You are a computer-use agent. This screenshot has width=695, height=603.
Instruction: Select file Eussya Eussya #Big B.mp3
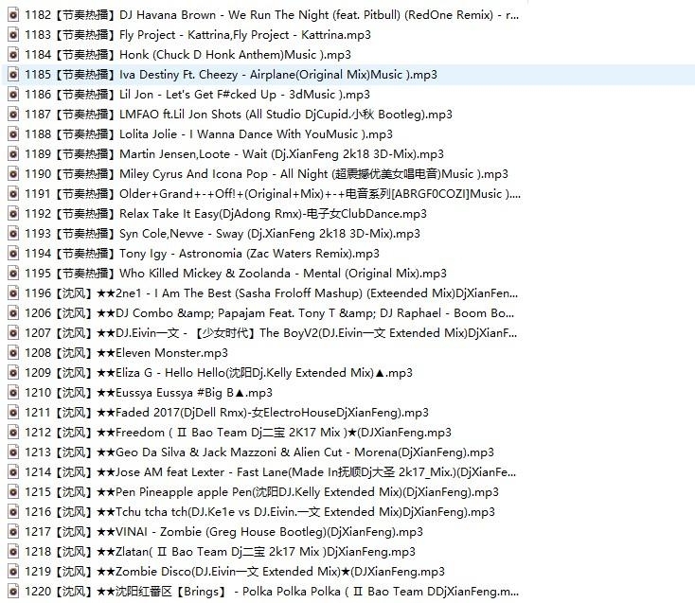[x=149, y=393]
